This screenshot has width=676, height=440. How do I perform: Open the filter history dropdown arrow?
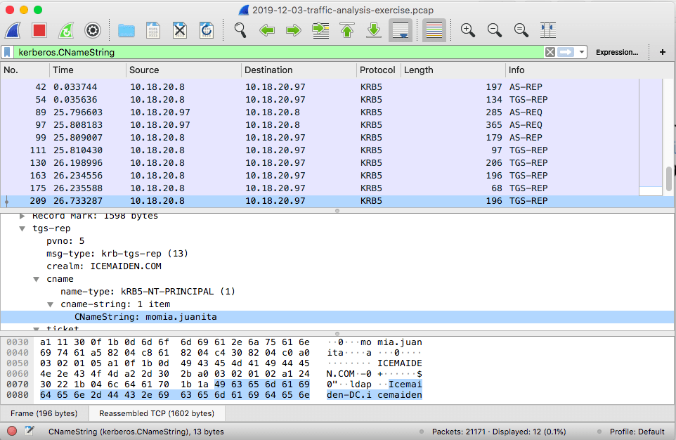pos(582,52)
